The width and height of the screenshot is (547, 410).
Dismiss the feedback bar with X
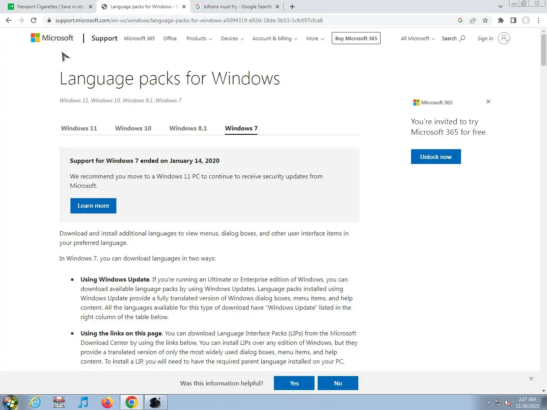click(531, 379)
